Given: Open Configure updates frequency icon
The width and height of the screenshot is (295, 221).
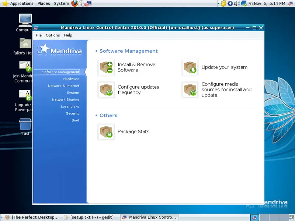Looking at the screenshot, I should pyautogui.click(x=106, y=90).
